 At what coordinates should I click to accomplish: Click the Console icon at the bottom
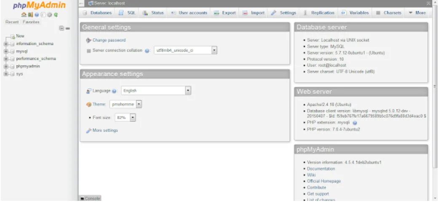(82, 198)
